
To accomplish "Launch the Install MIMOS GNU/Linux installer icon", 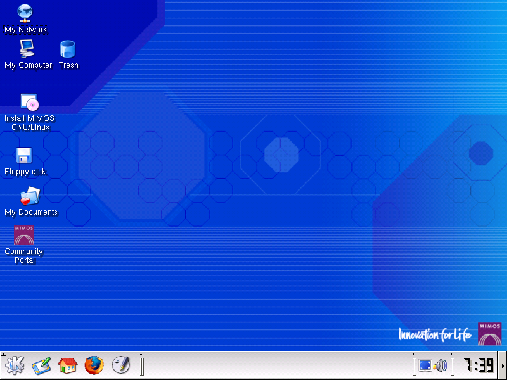I will [30, 102].
